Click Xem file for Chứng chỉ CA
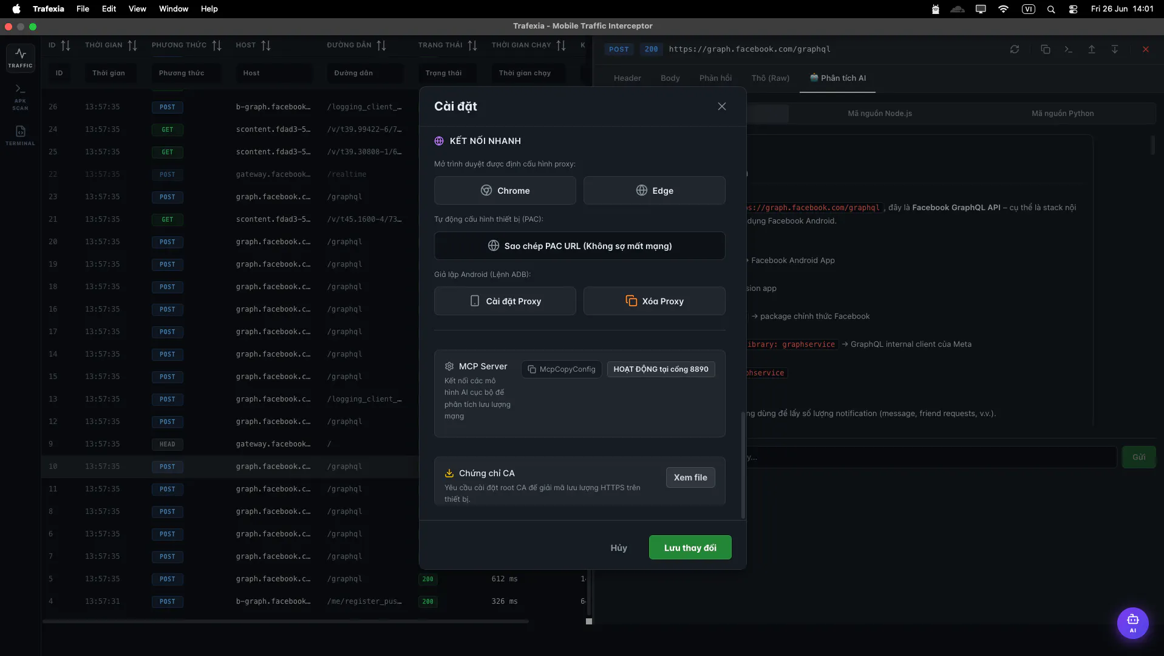Image resolution: width=1164 pixels, height=656 pixels. pyautogui.click(x=690, y=477)
